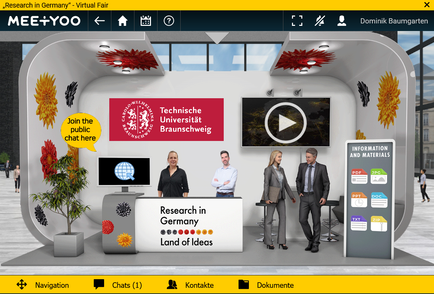Open the JPG file icon
434x294 pixels.
(x=379, y=176)
